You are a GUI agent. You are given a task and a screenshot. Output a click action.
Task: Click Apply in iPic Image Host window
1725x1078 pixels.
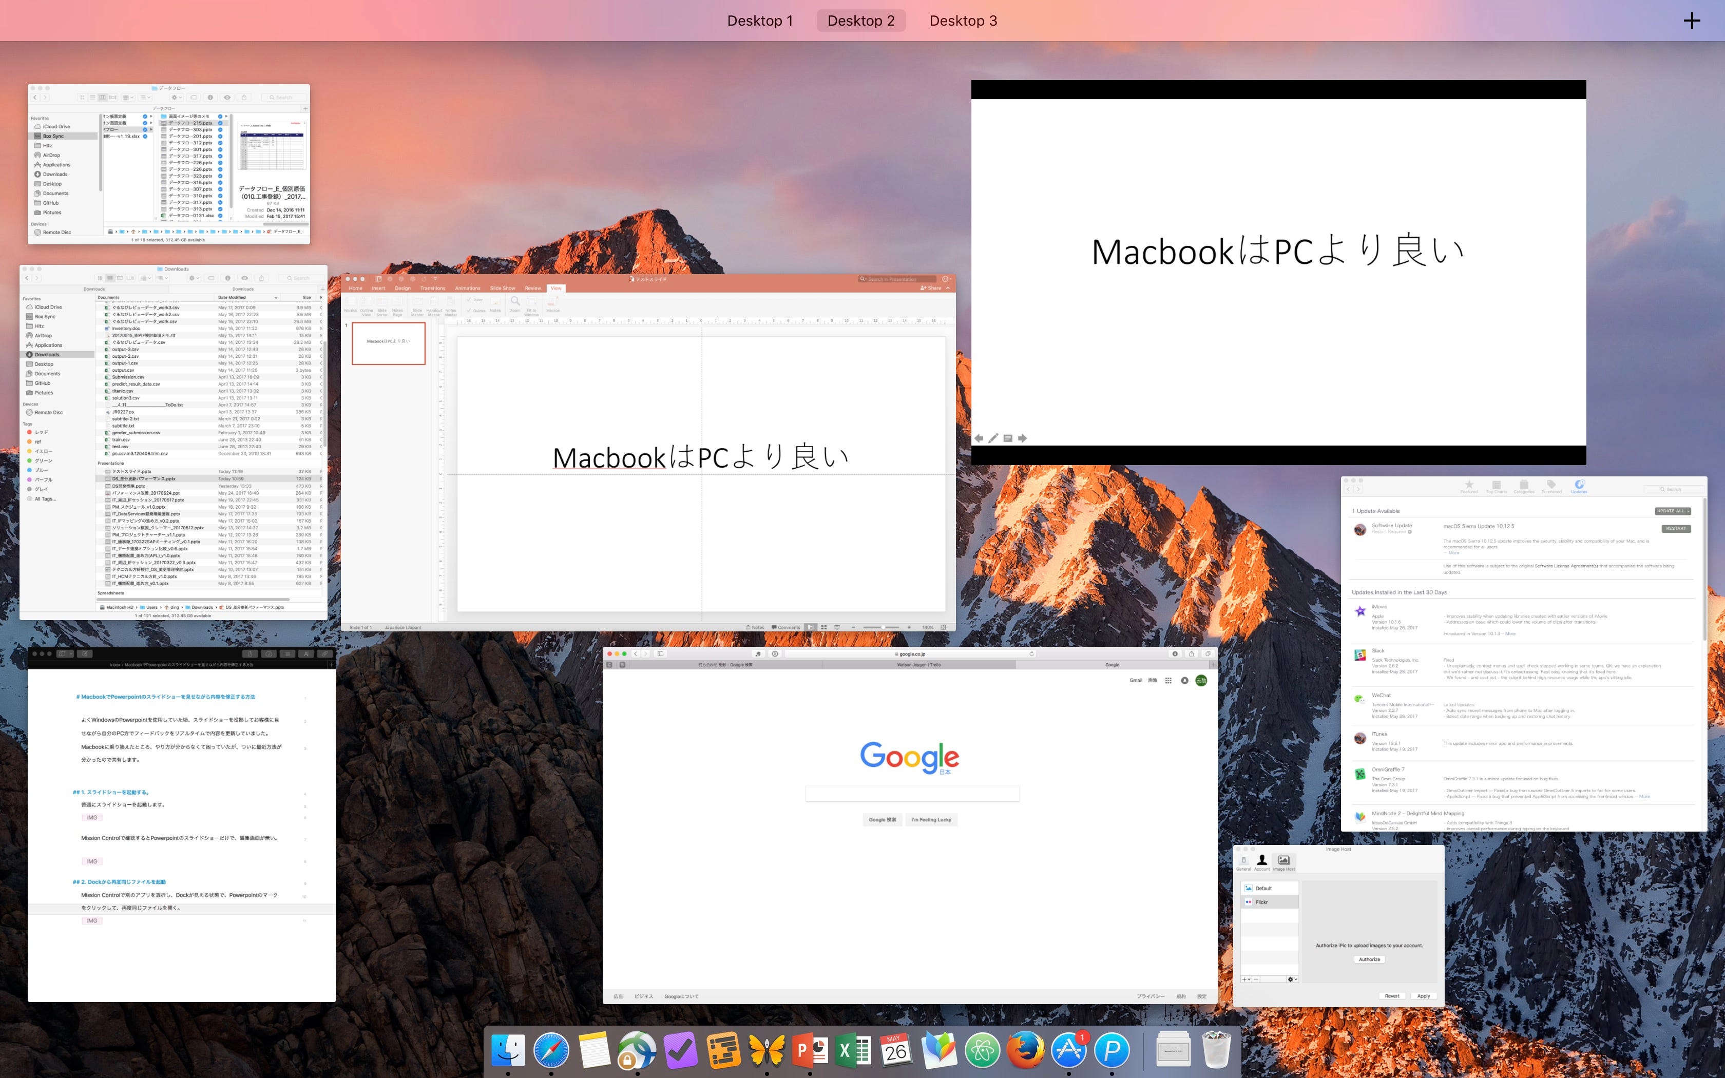(1424, 996)
